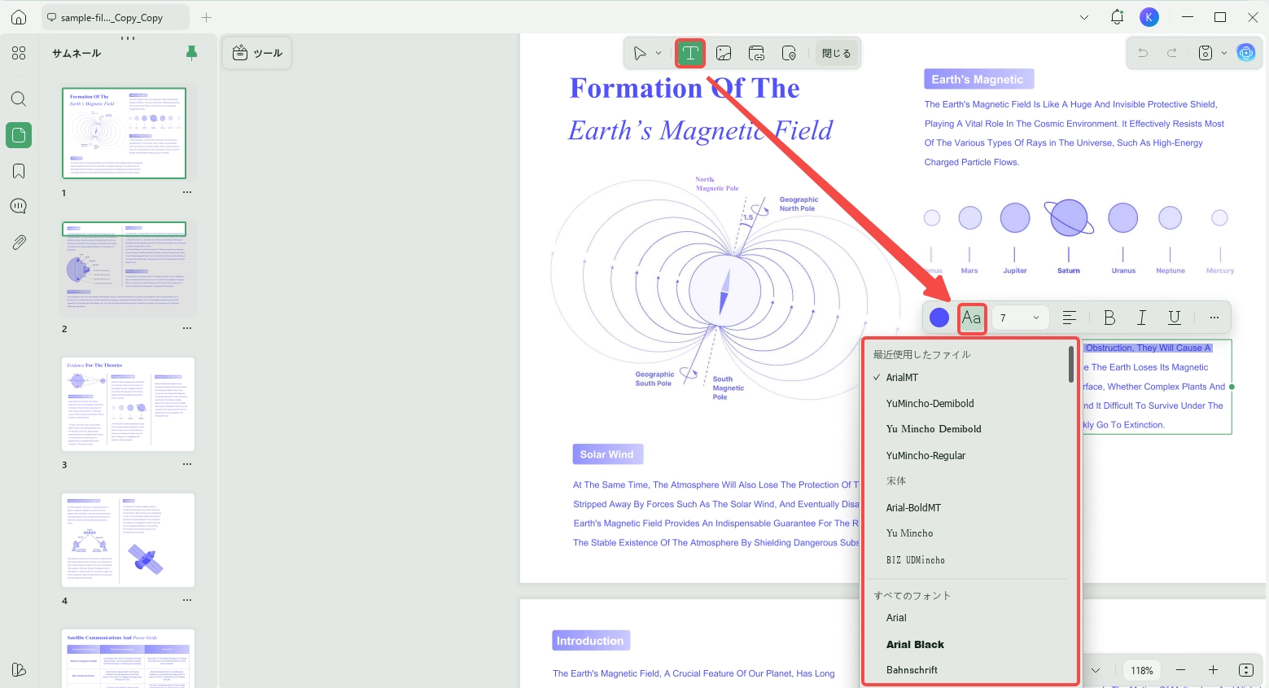1269x688 pixels.
Task: Add a new tab with plus icon
Action: click(207, 17)
